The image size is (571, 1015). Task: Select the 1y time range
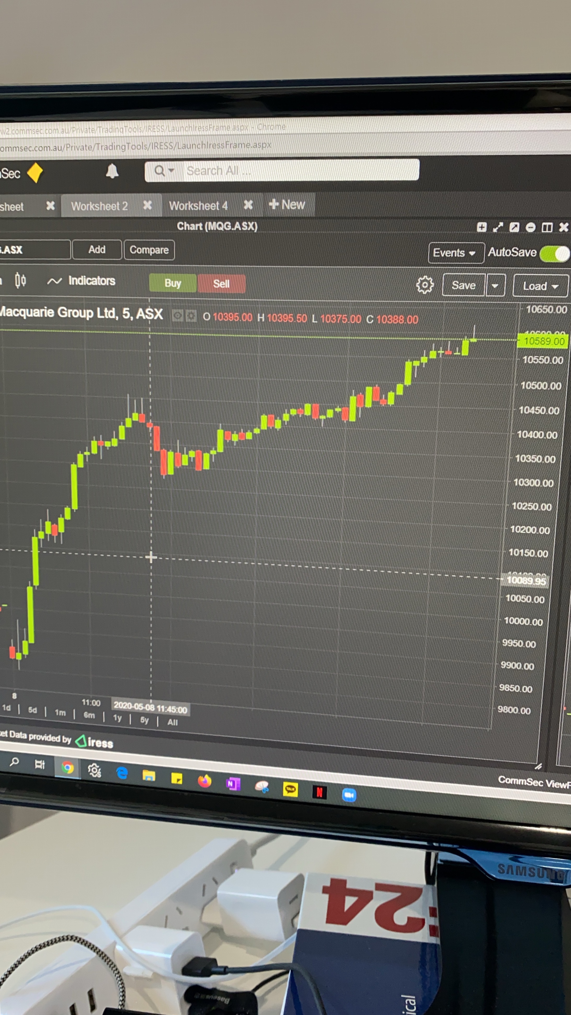coord(117,718)
